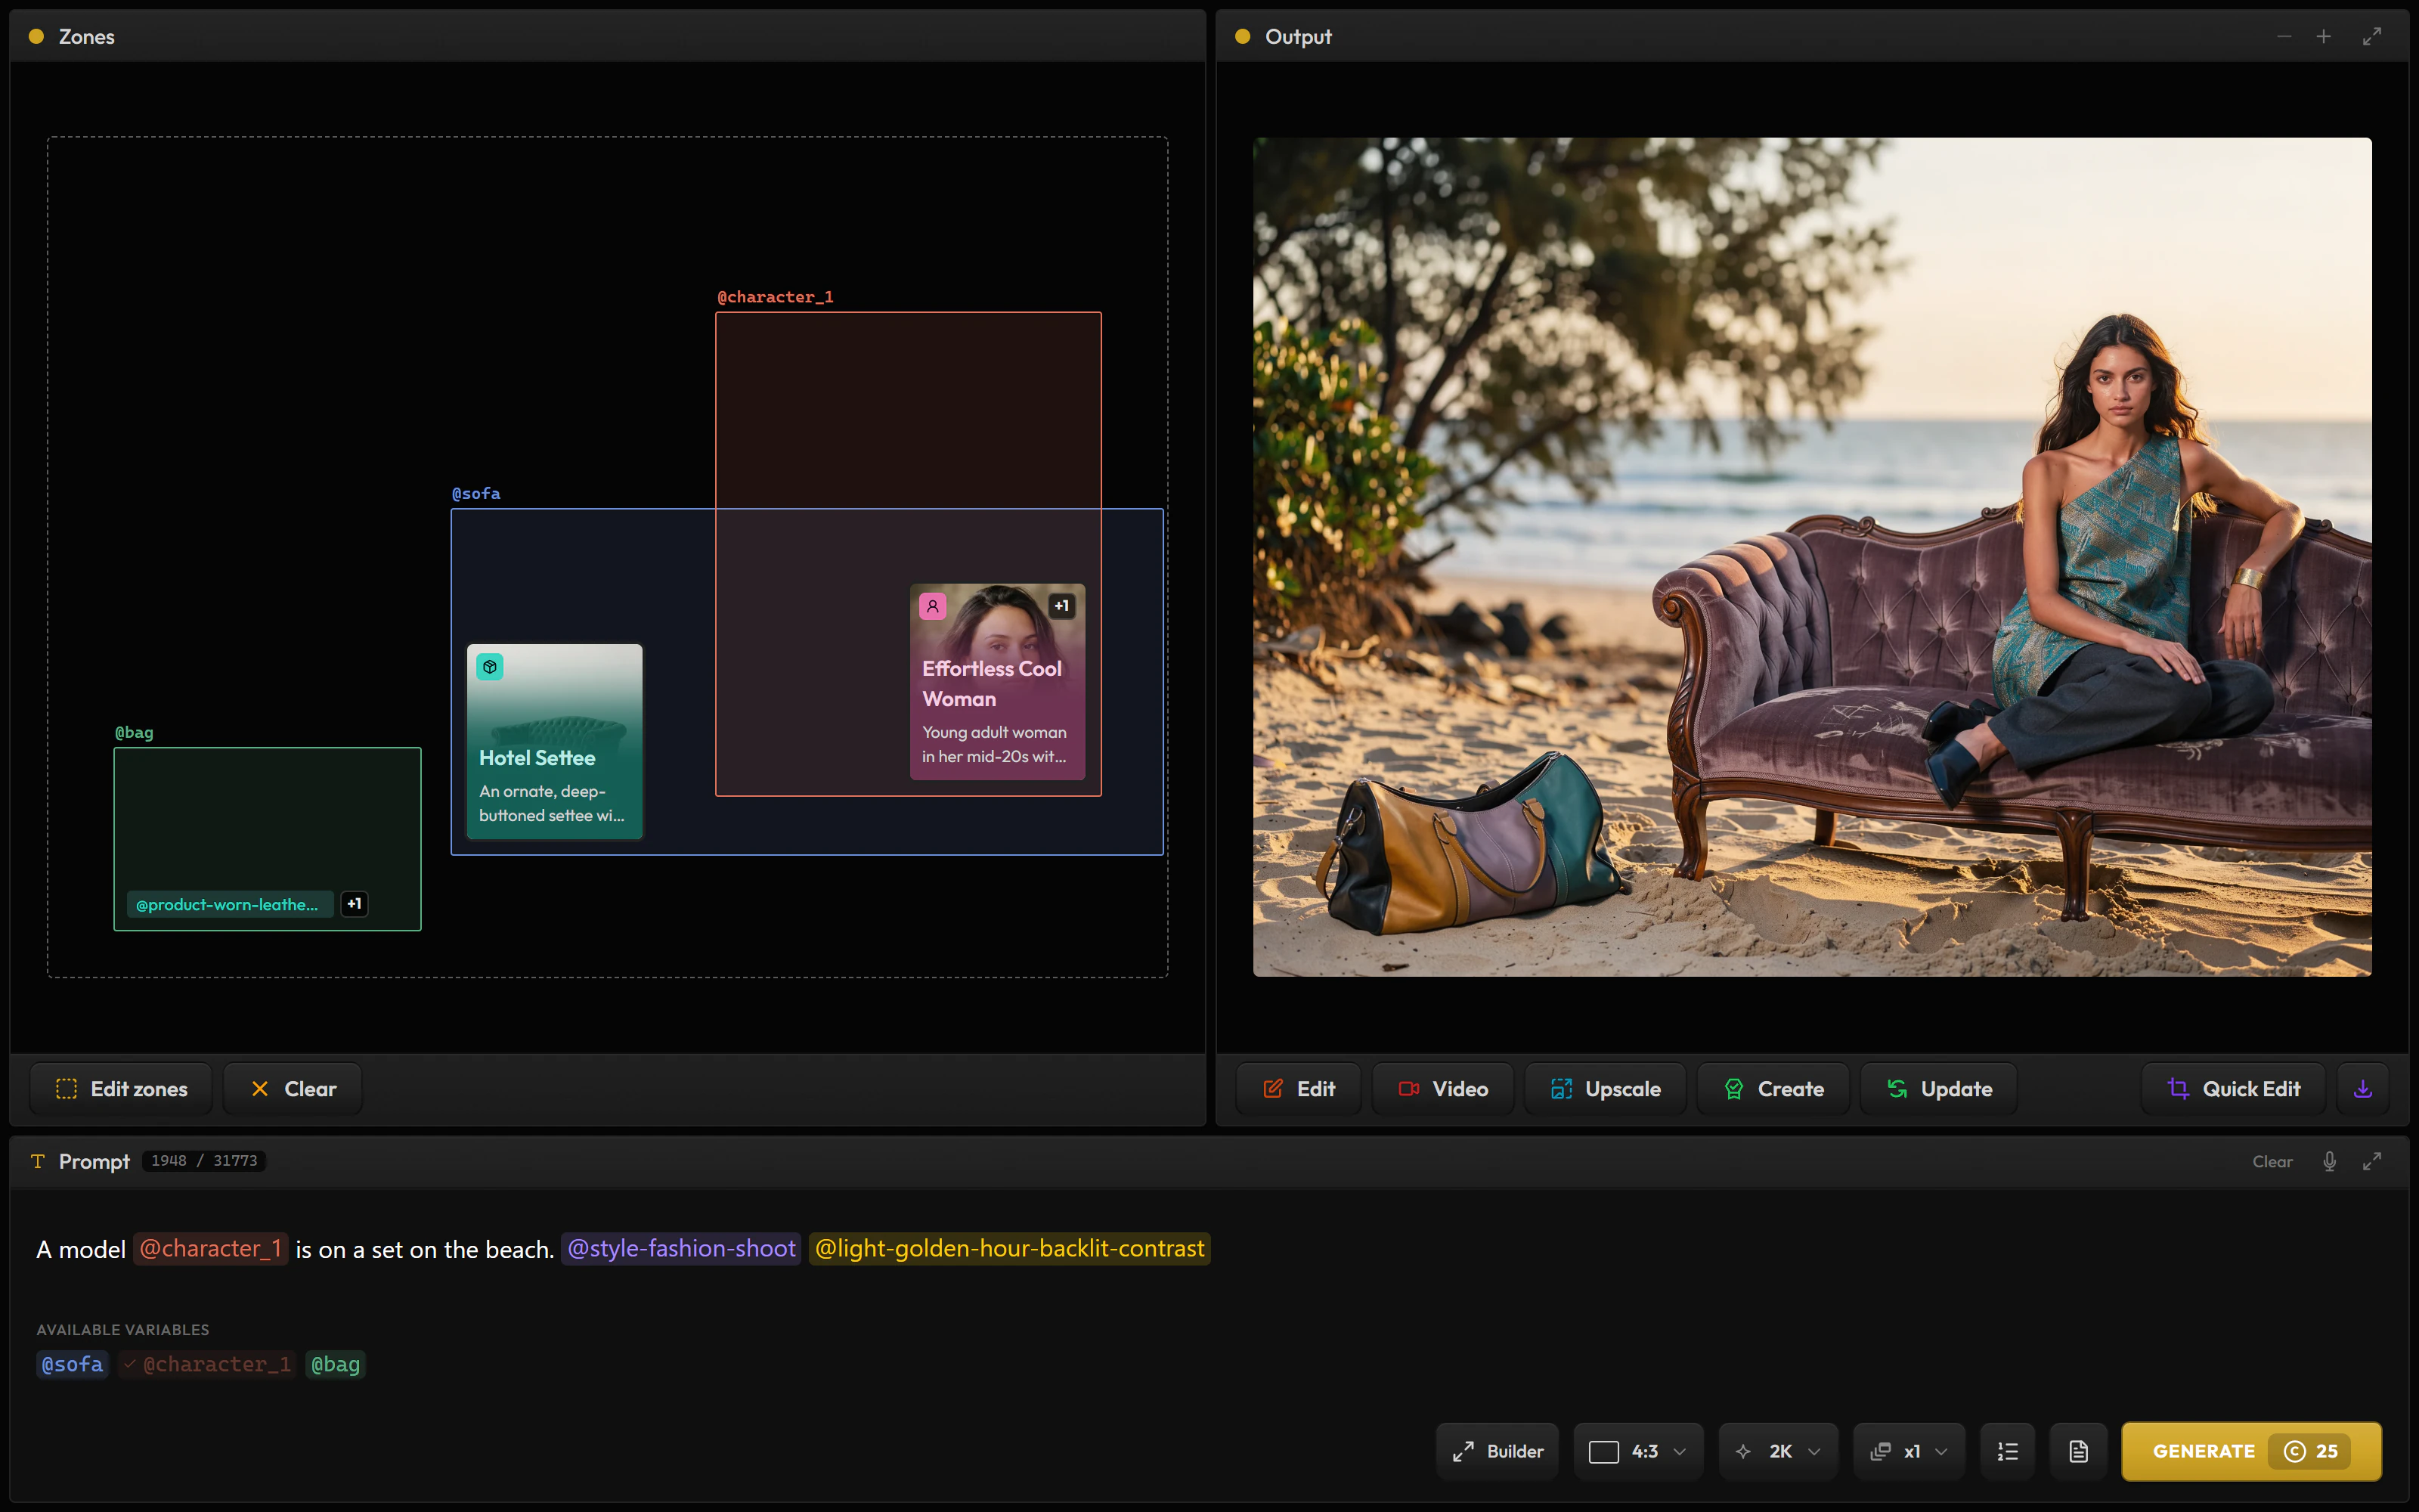The image size is (2419, 1512).
Task: Click the numbered list icon
Action: (x=2009, y=1451)
